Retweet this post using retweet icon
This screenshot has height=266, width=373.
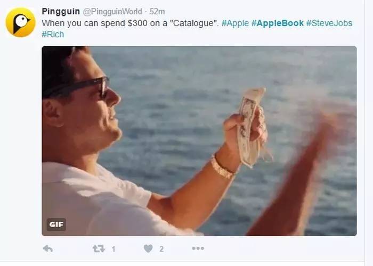click(x=99, y=248)
